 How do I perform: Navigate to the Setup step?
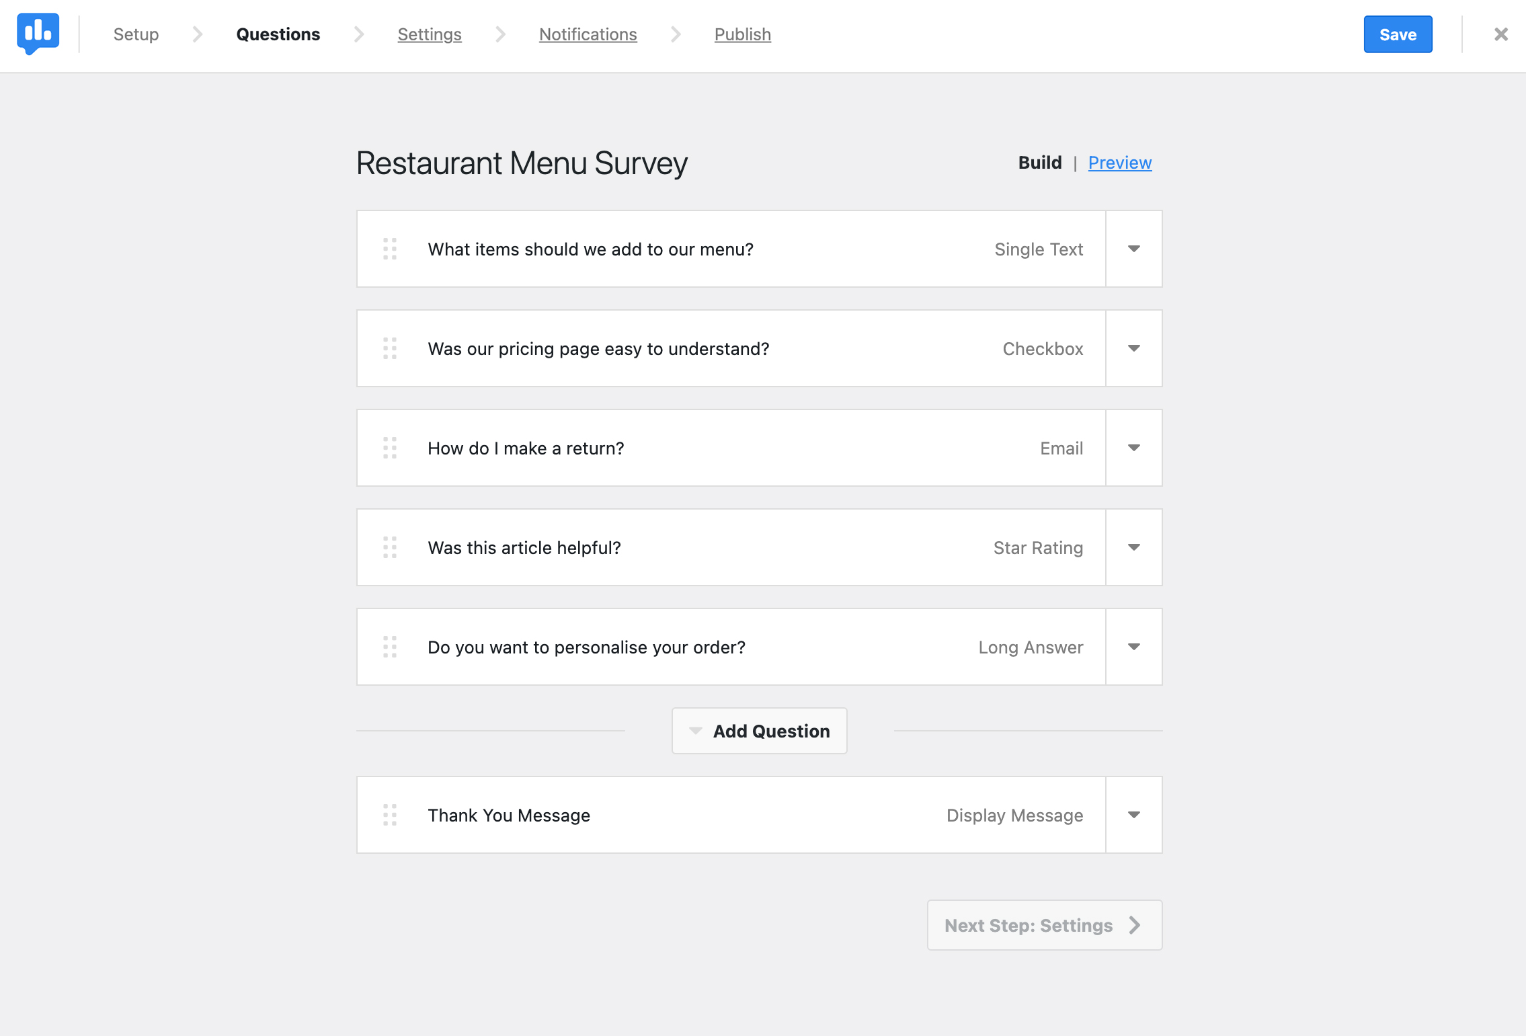[x=136, y=35]
